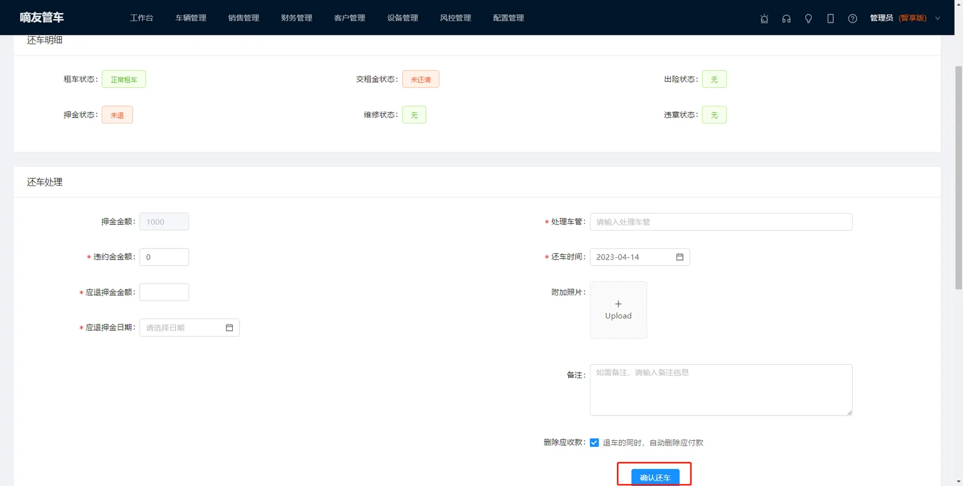
Task: Open the 财务管理 menu
Action: [x=297, y=18]
